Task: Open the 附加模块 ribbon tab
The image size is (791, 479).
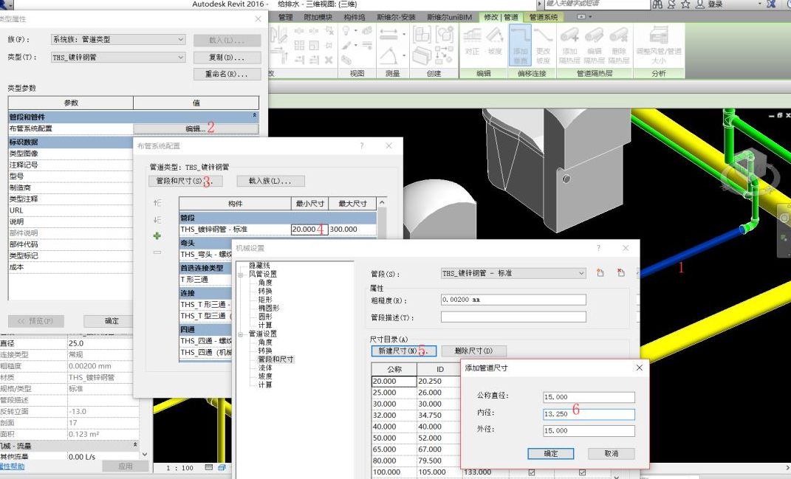Action: 318,17
